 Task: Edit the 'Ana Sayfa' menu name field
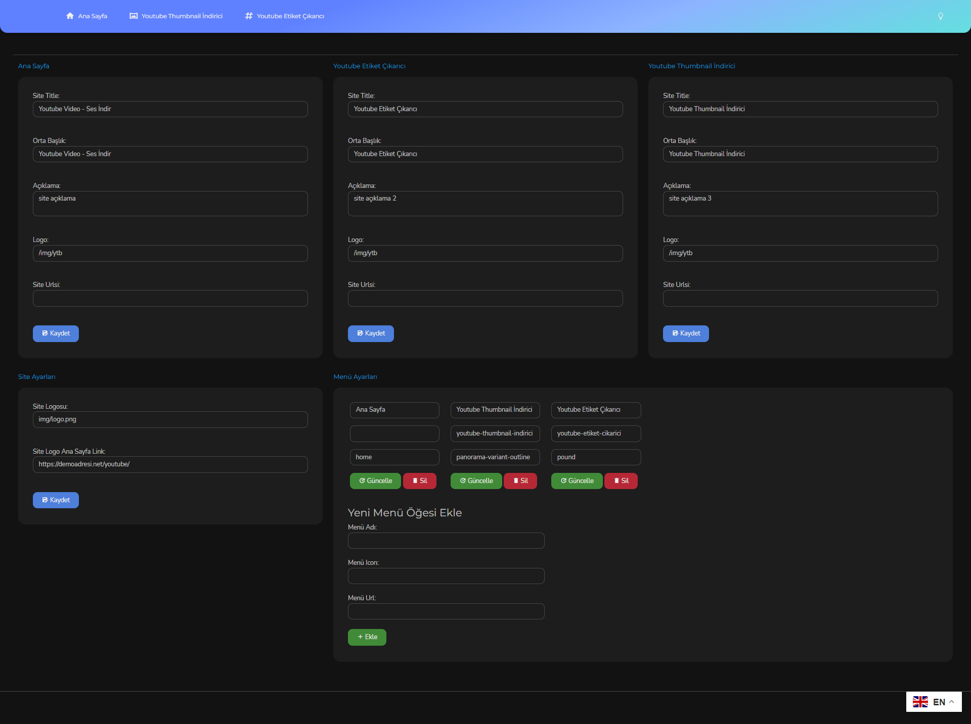click(x=394, y=410)
